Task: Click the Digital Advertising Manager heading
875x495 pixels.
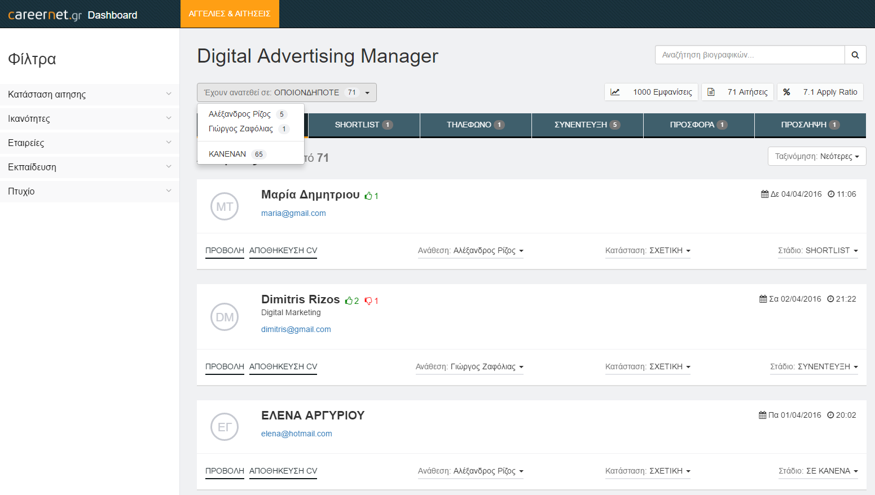Action: [x=318, y=56]
